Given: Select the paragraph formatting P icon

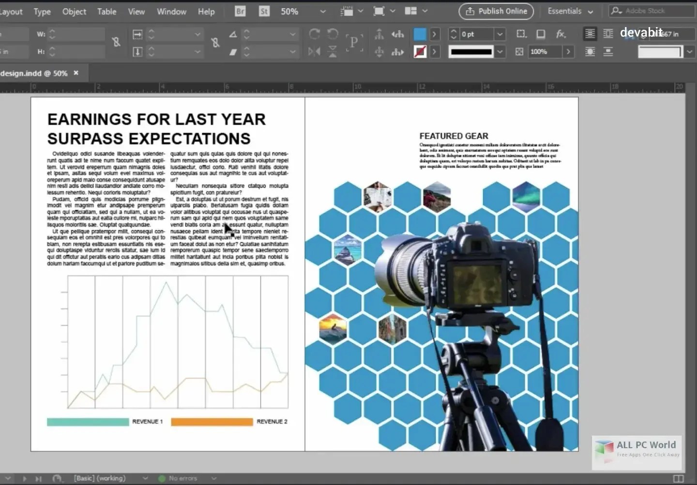Looking at the screenshot, I should pos(354,43).
